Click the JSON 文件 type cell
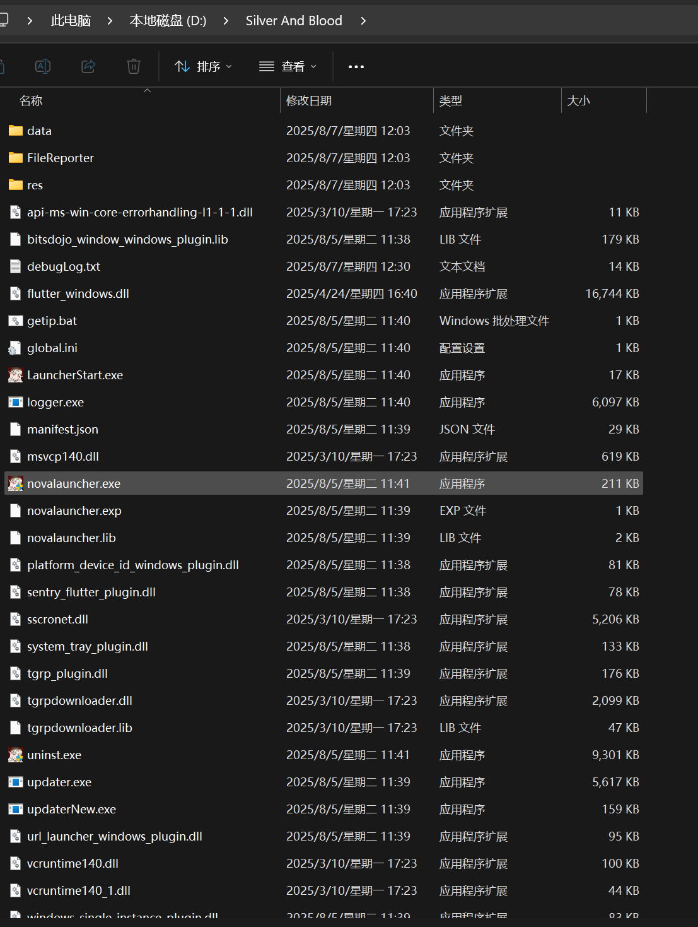 click(467, 429)
